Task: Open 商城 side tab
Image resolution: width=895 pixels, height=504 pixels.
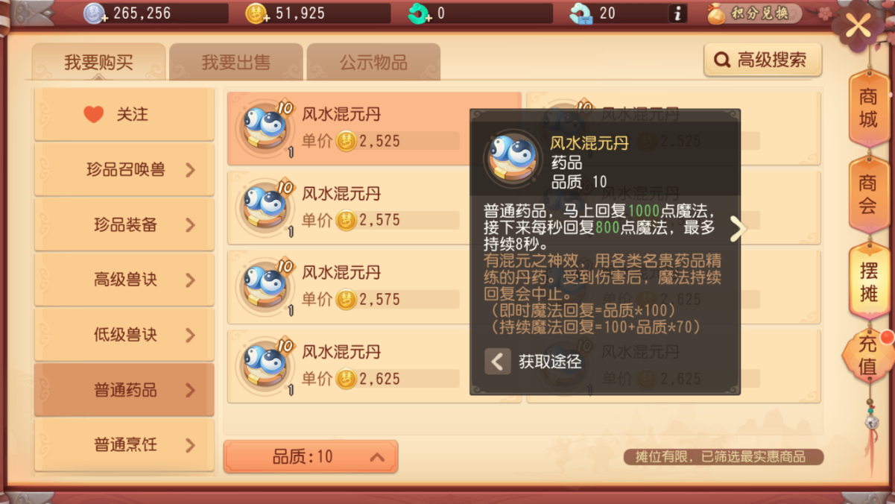Action: [869, 107]
